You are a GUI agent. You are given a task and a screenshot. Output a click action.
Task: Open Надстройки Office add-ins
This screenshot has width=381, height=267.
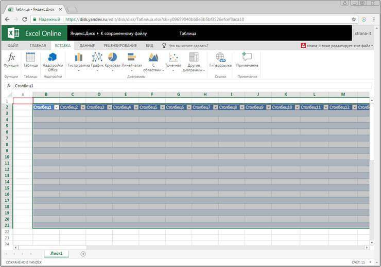(x=53, y=60)
